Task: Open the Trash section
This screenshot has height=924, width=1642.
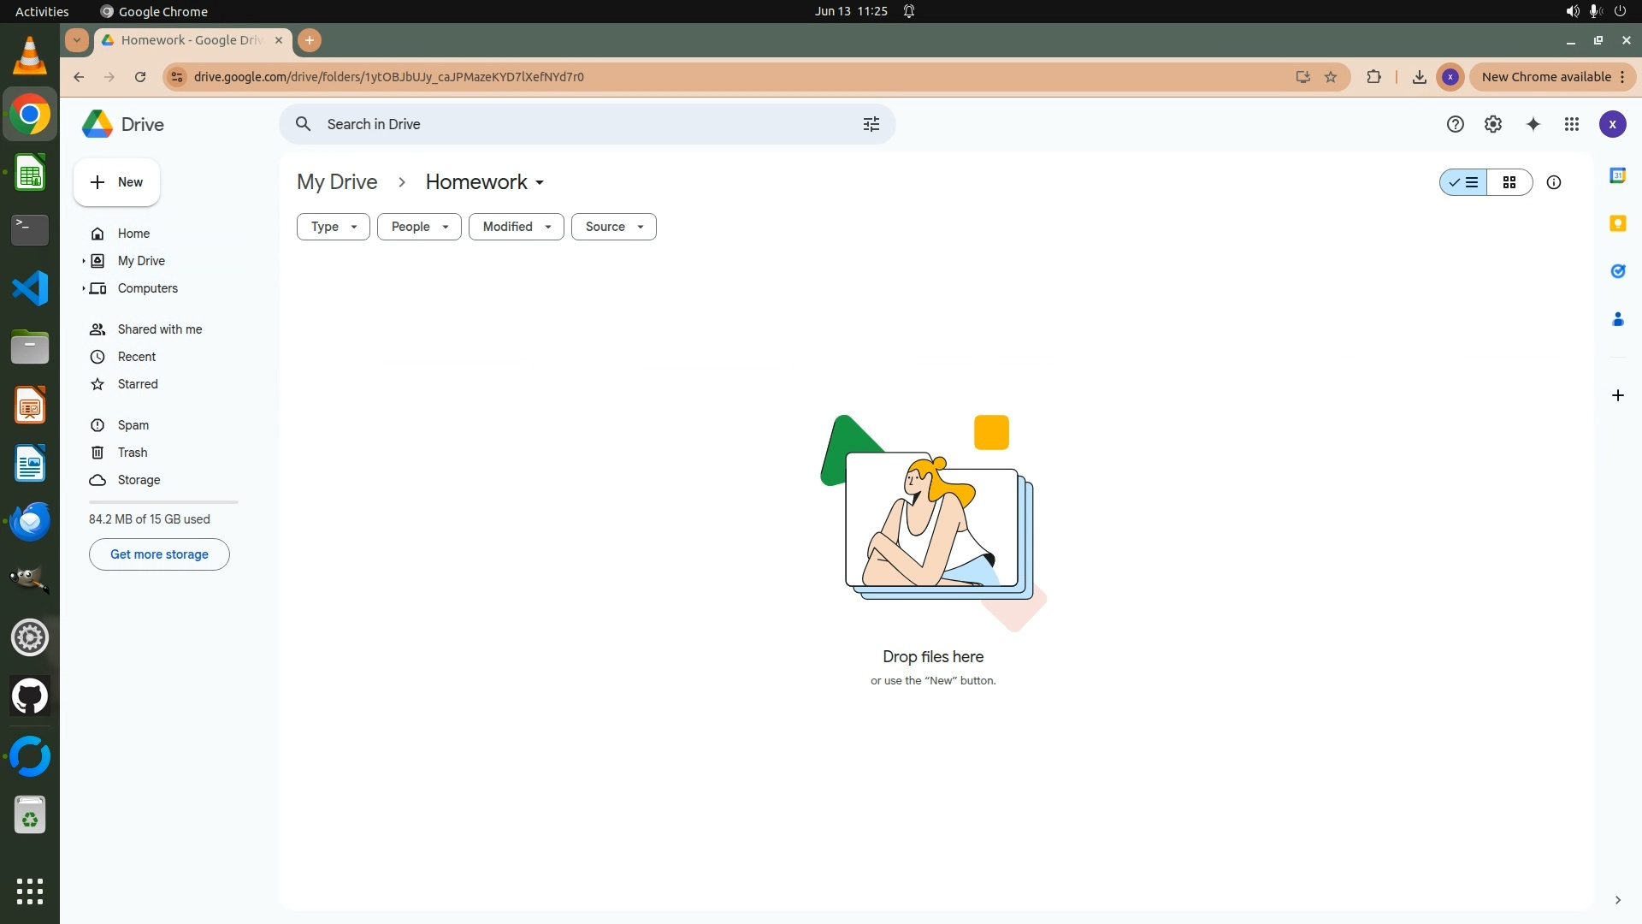Action: pyautogui.click(x=133, y=453)
